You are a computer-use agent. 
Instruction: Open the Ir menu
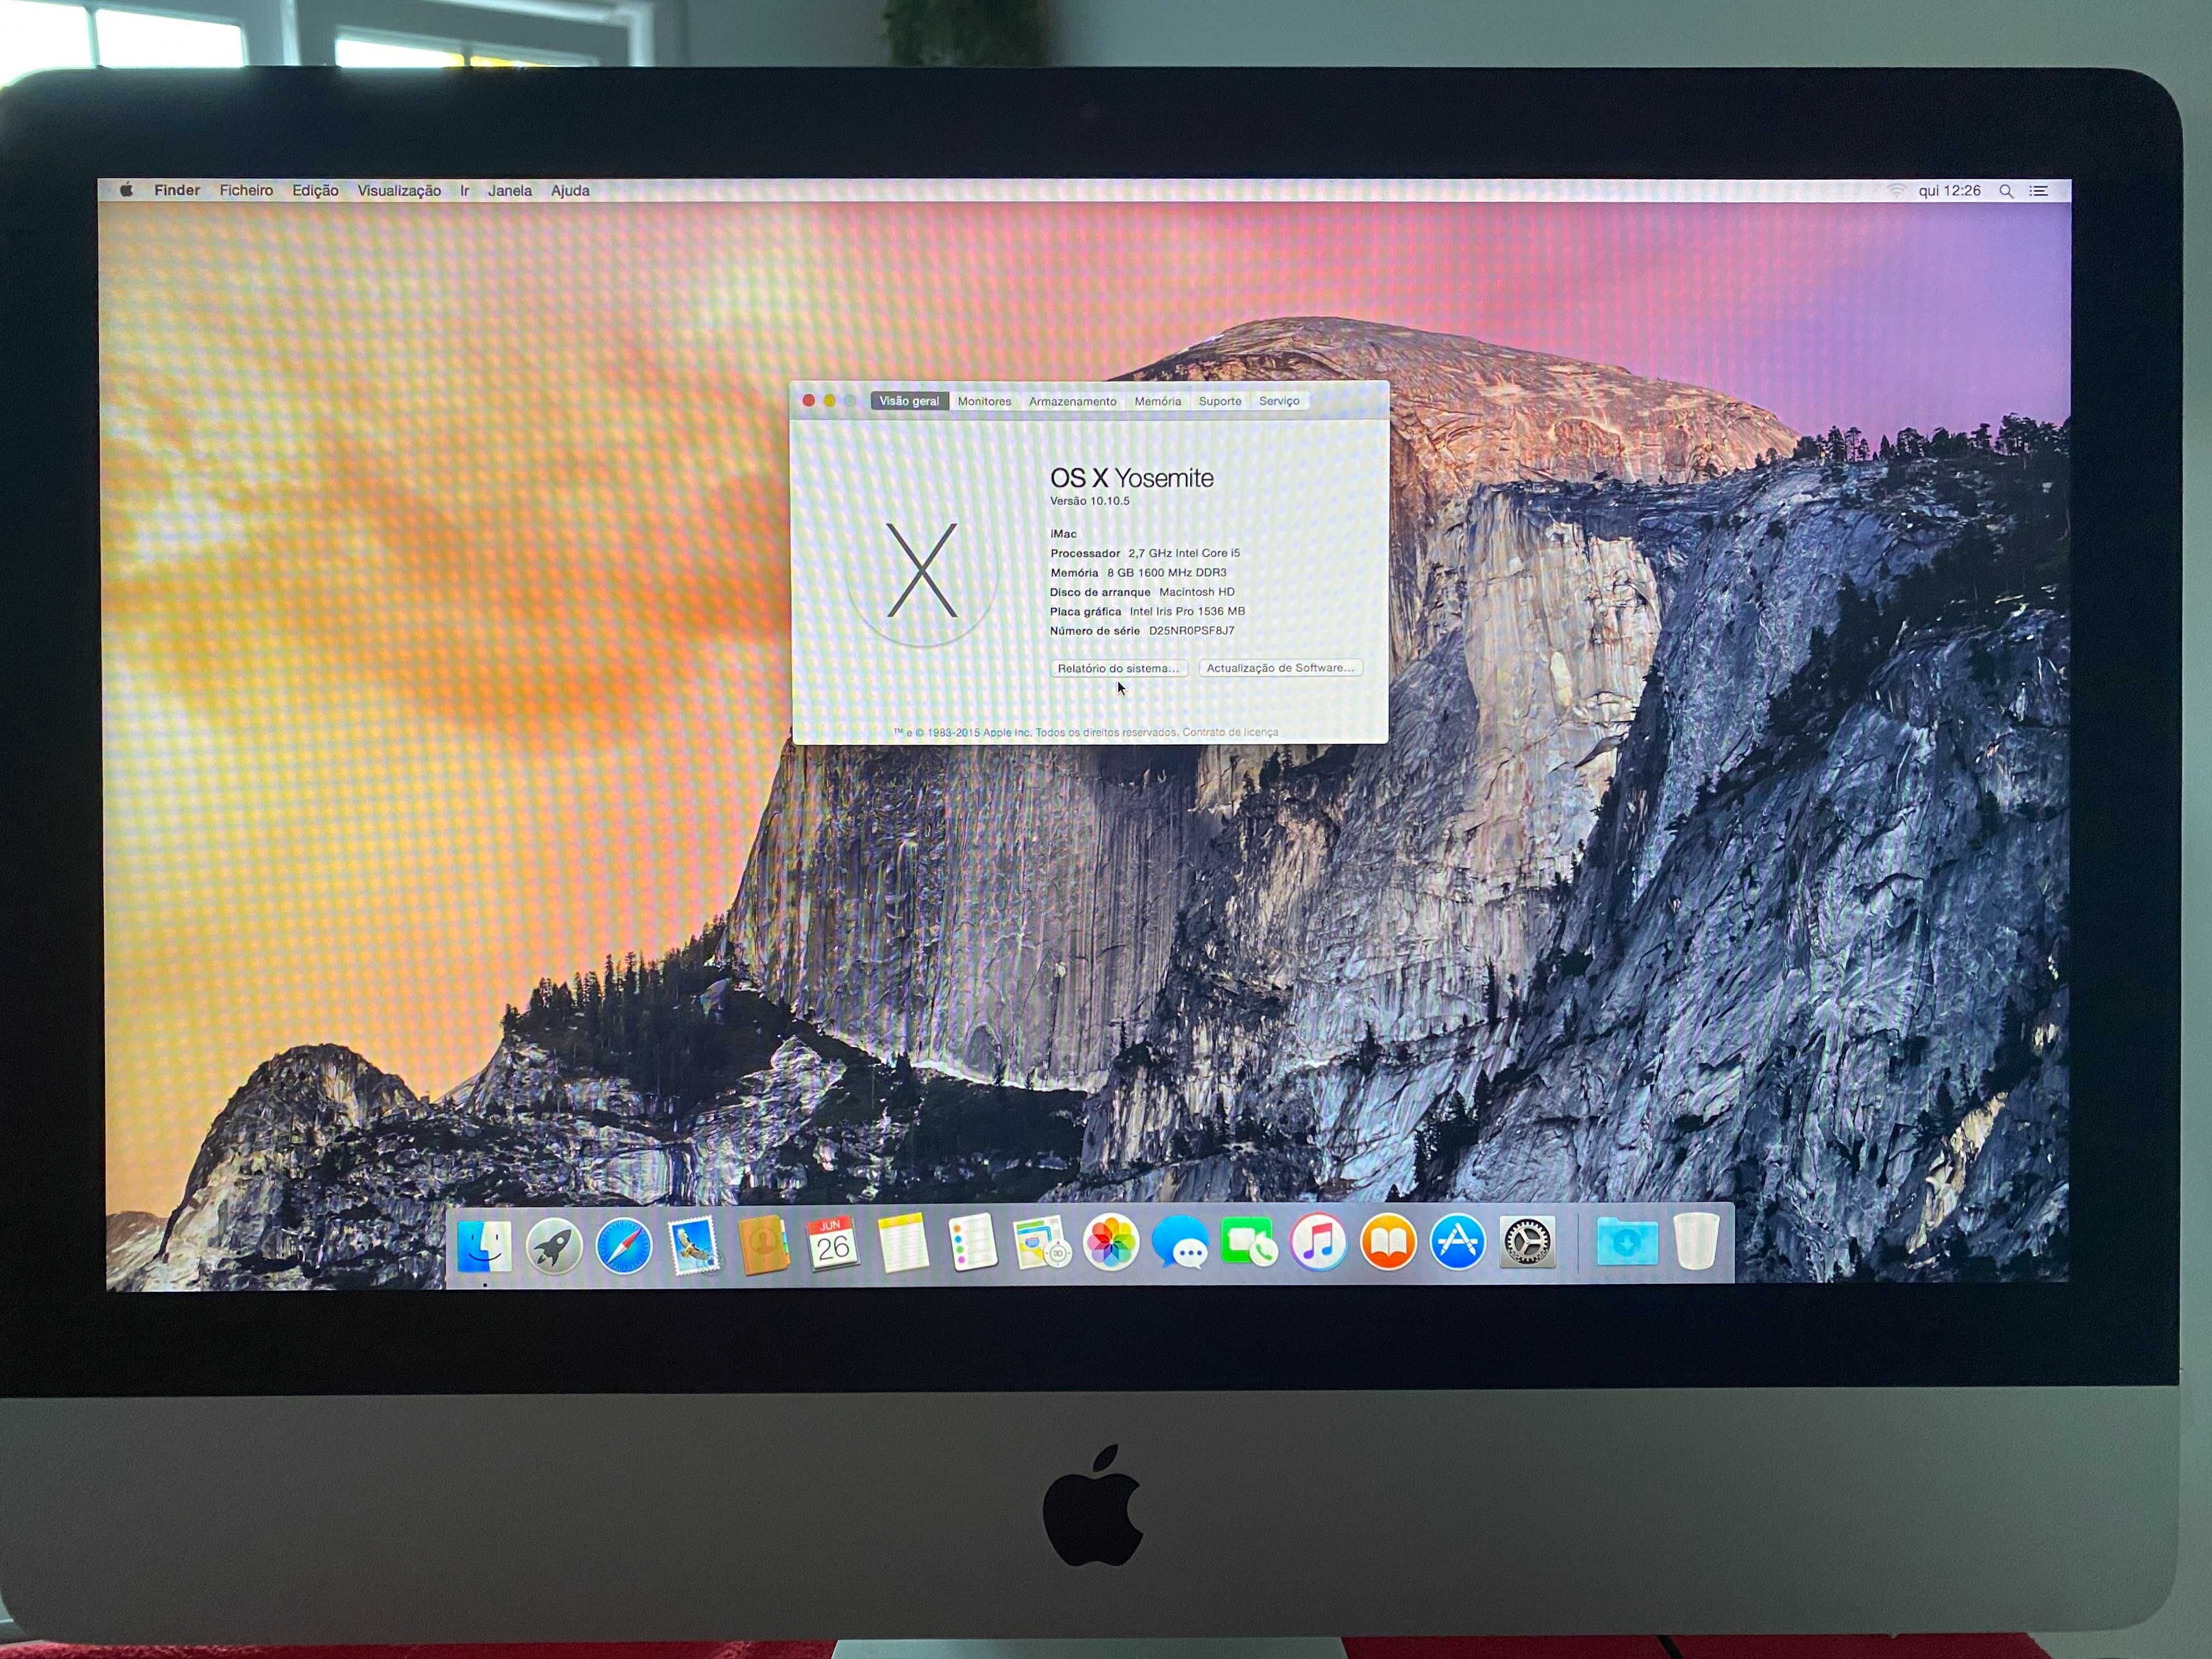[x=464, y=190]
